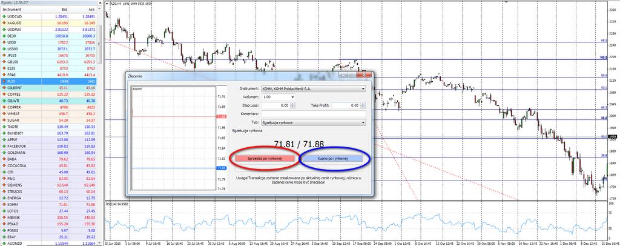This screenshot has height=246, width=620.
Task: Select the ENERGA row in market watch
Action: [48, 198]
